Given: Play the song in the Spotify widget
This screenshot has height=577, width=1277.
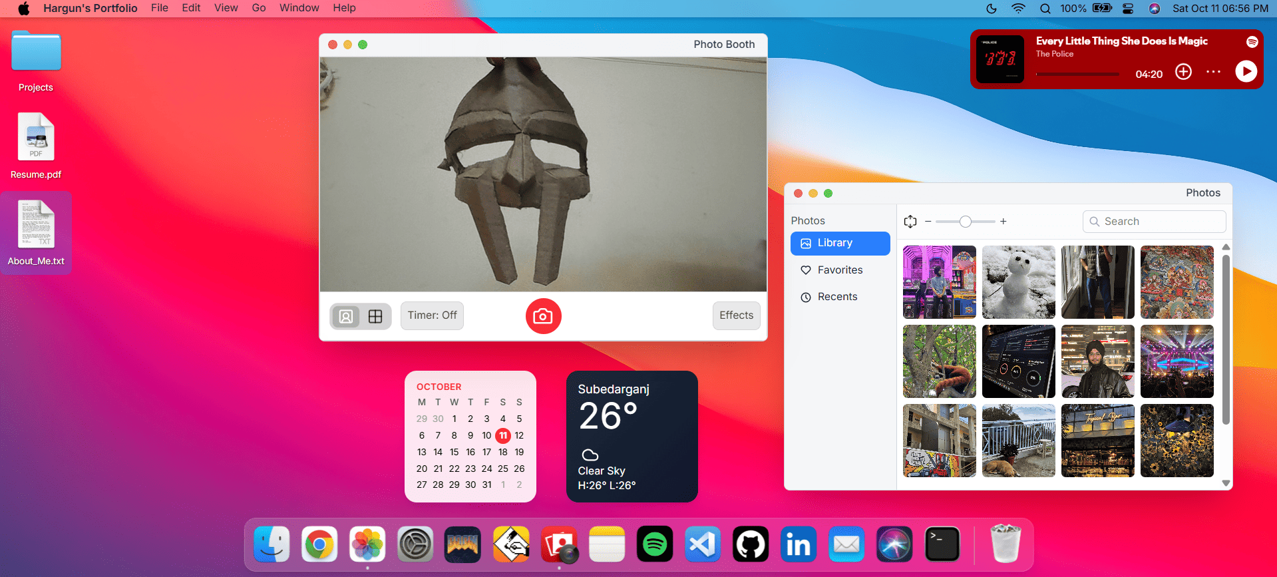Looking at the screenshot, I should tap(1246, 71).
